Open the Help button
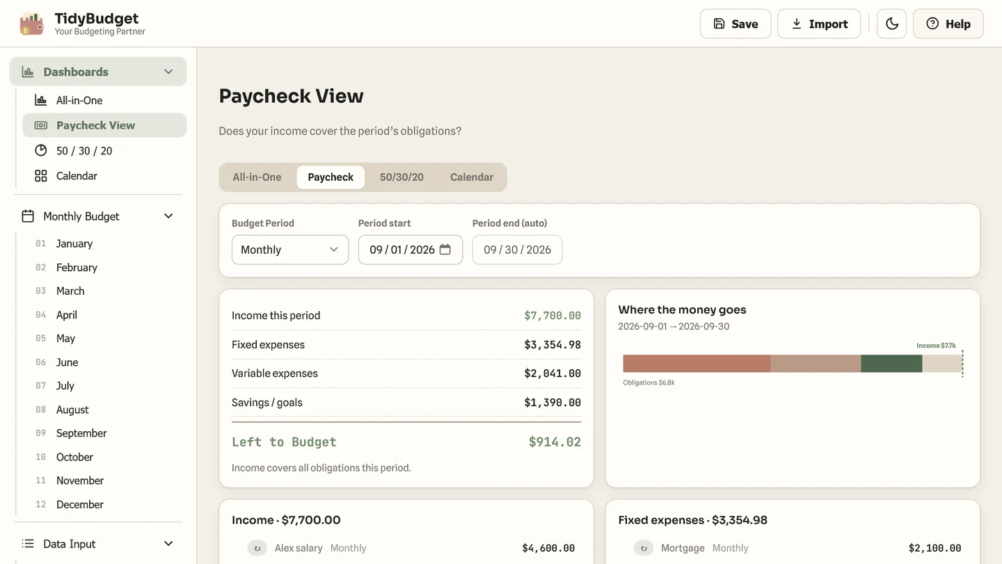 (948, 24)
